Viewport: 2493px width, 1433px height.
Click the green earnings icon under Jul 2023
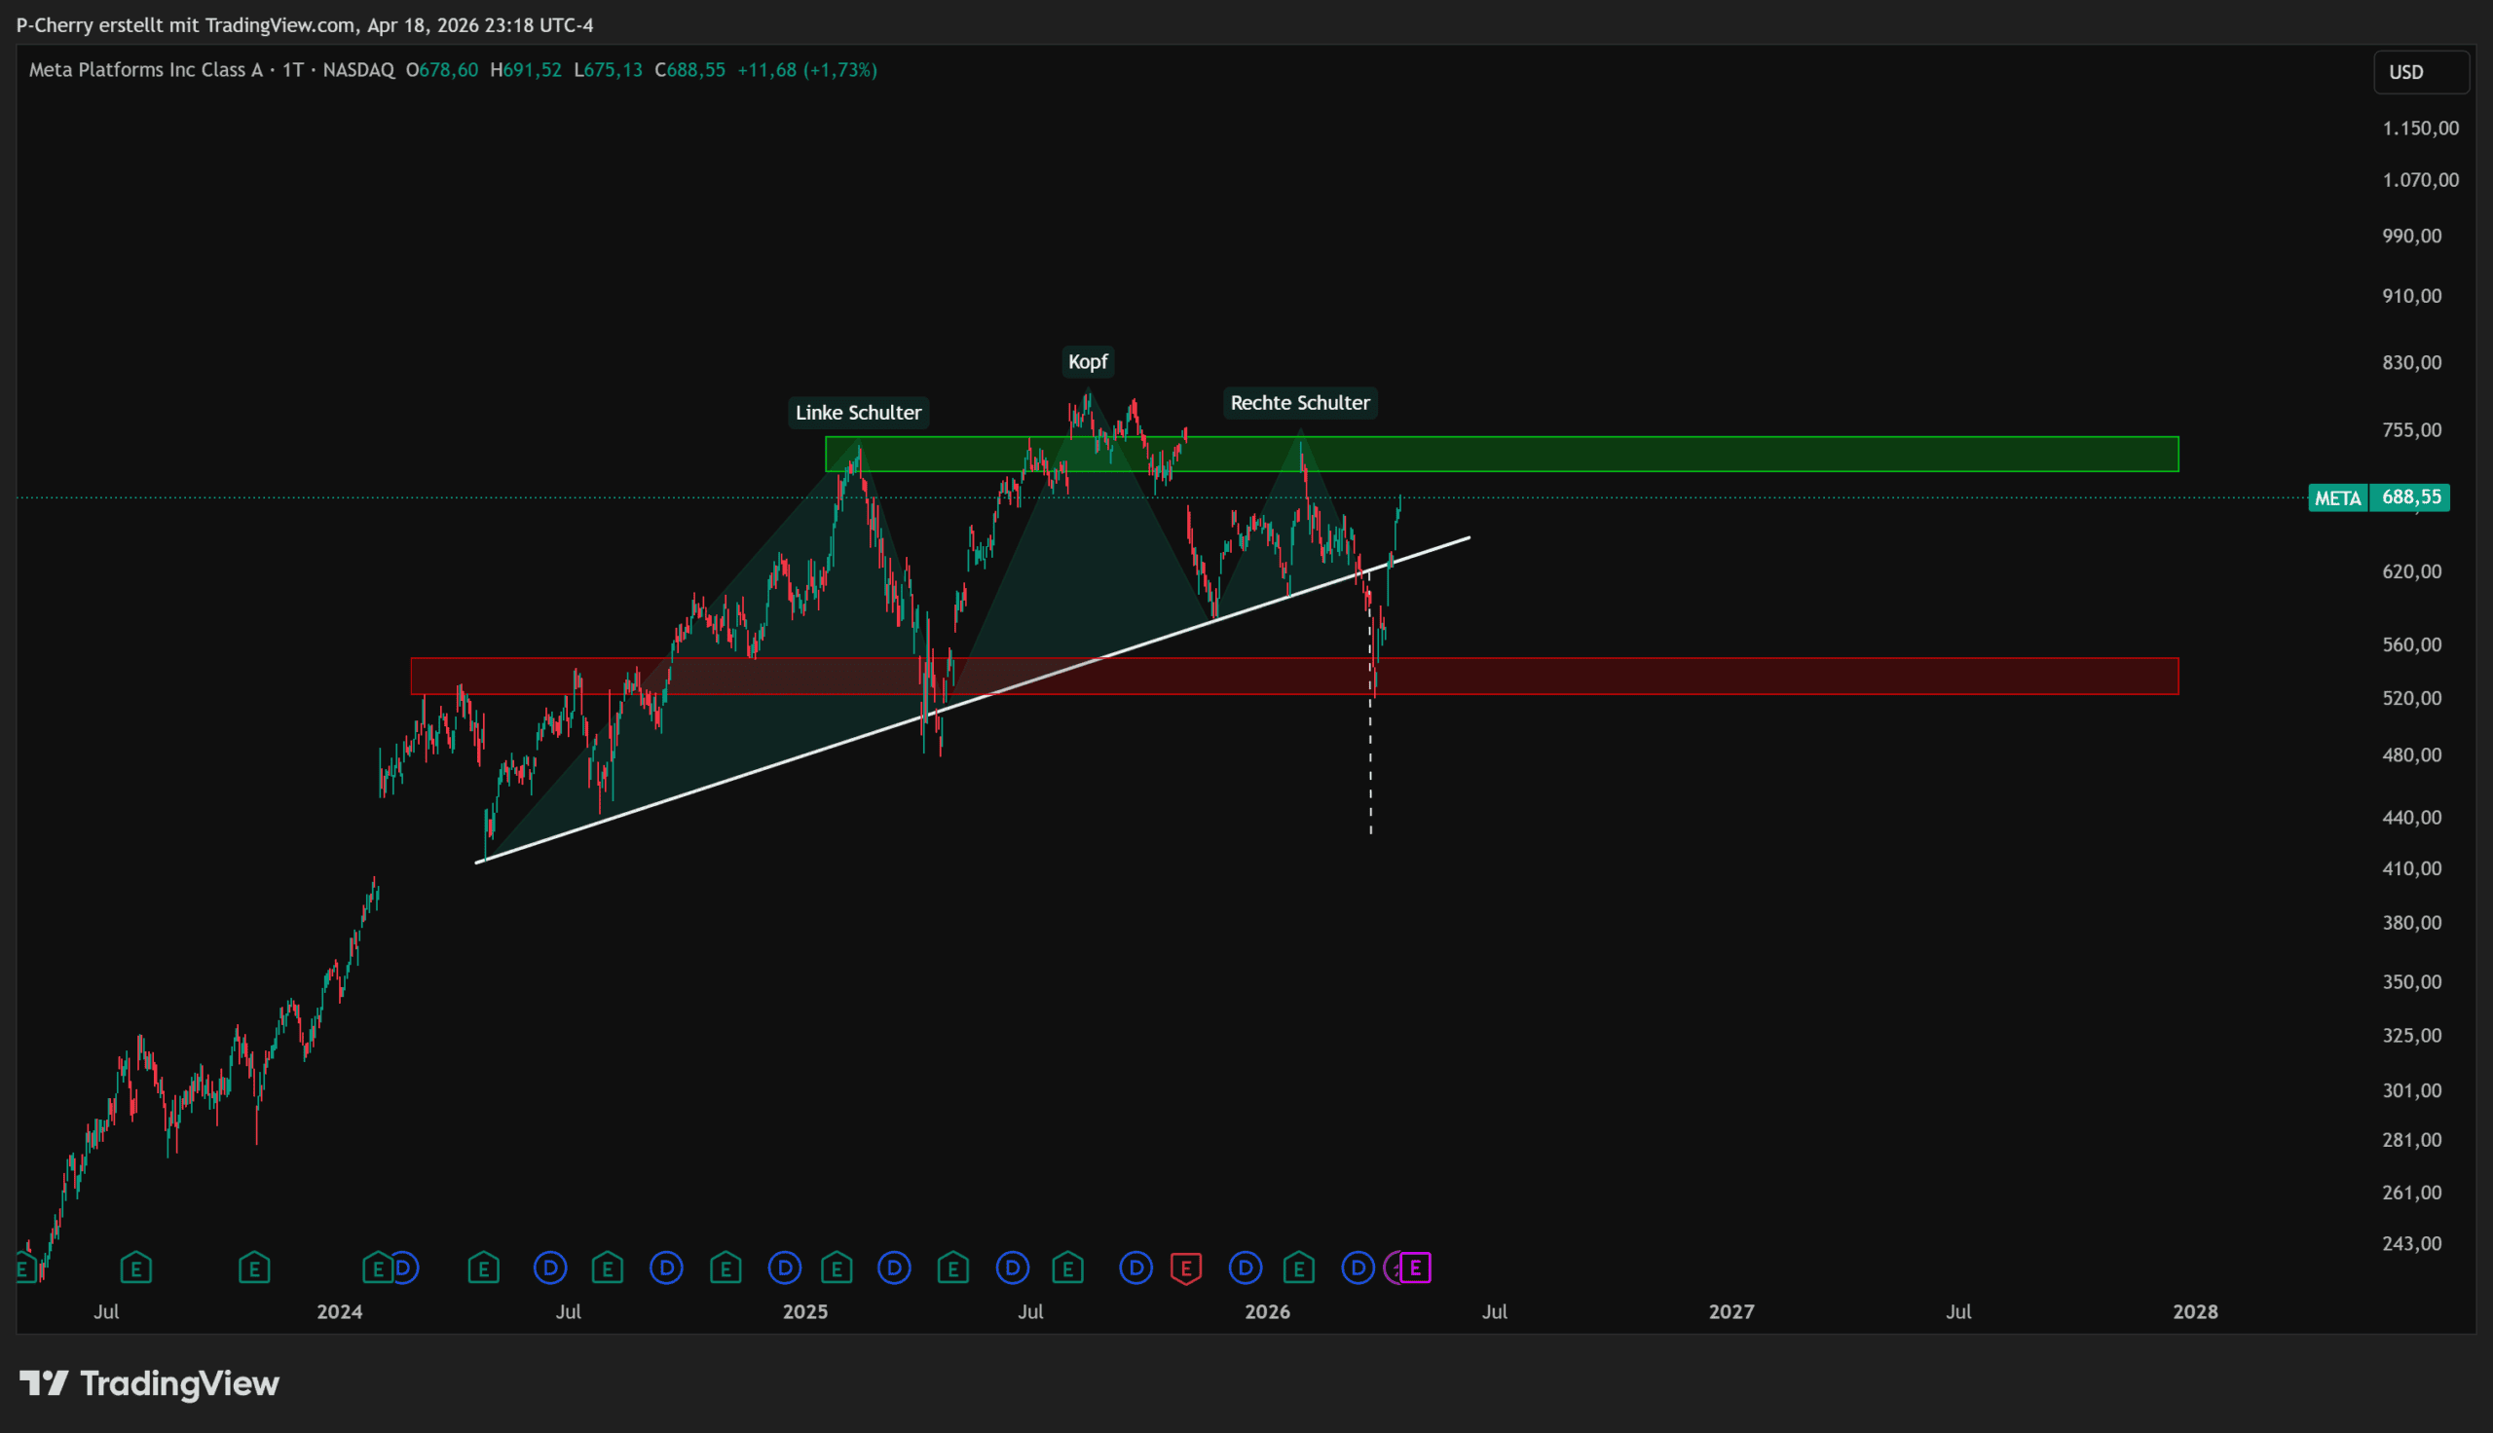(x=135, y=1268)
